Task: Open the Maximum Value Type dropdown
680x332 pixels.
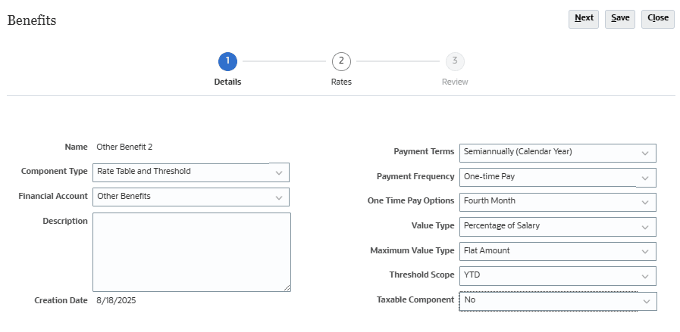Action: pyautogui.click(x=558, y=252)
